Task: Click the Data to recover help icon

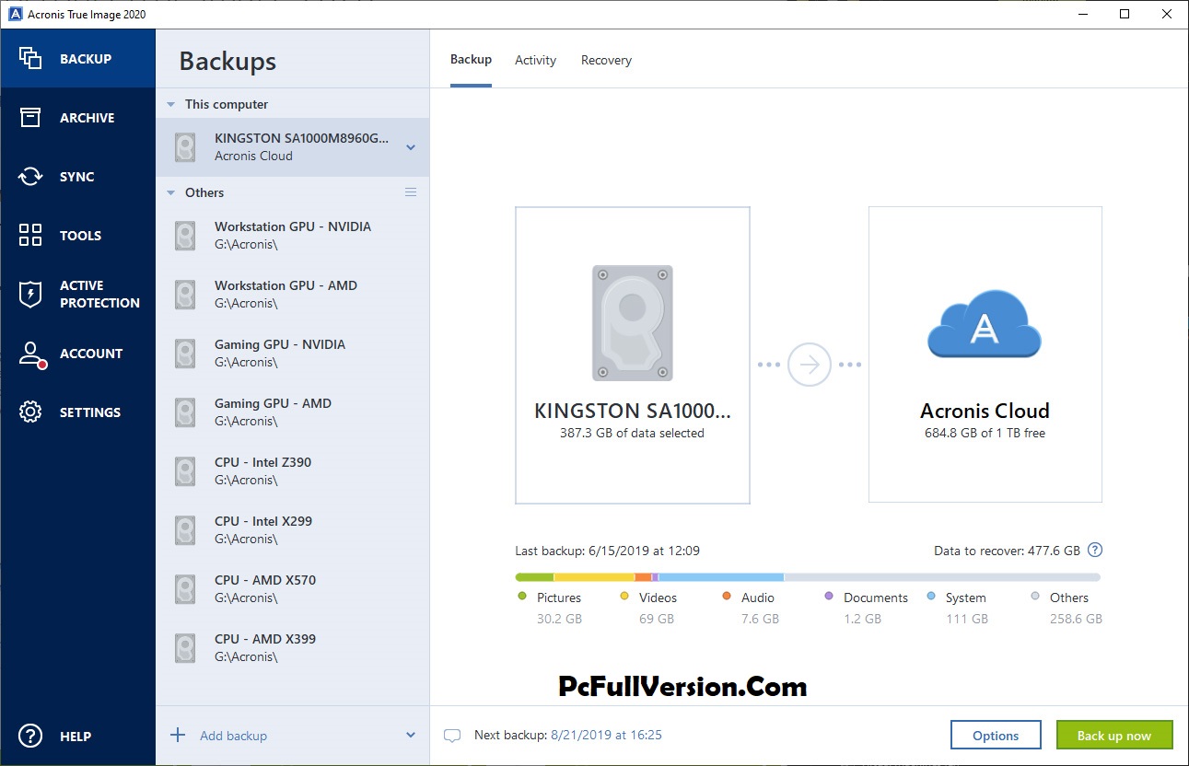Action: [x=1095, y=551]
